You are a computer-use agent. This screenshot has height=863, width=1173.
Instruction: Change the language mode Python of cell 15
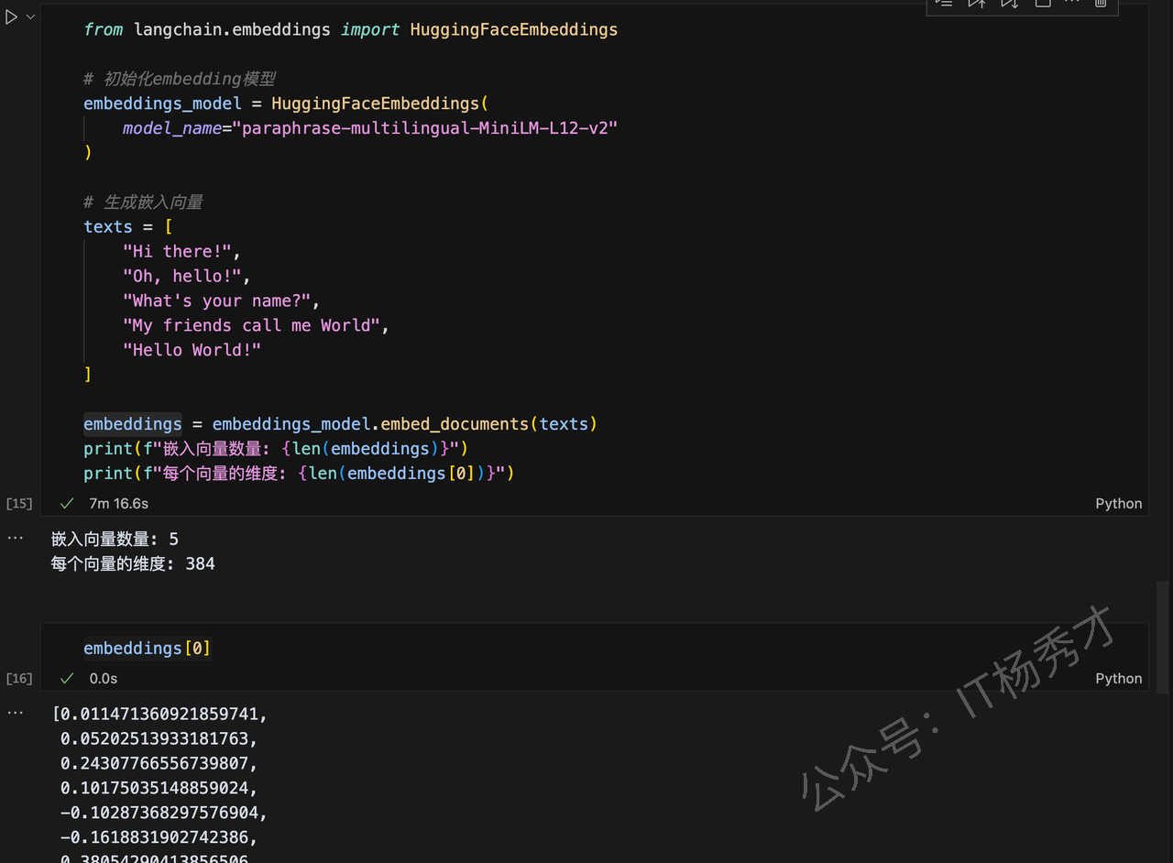1119,504
